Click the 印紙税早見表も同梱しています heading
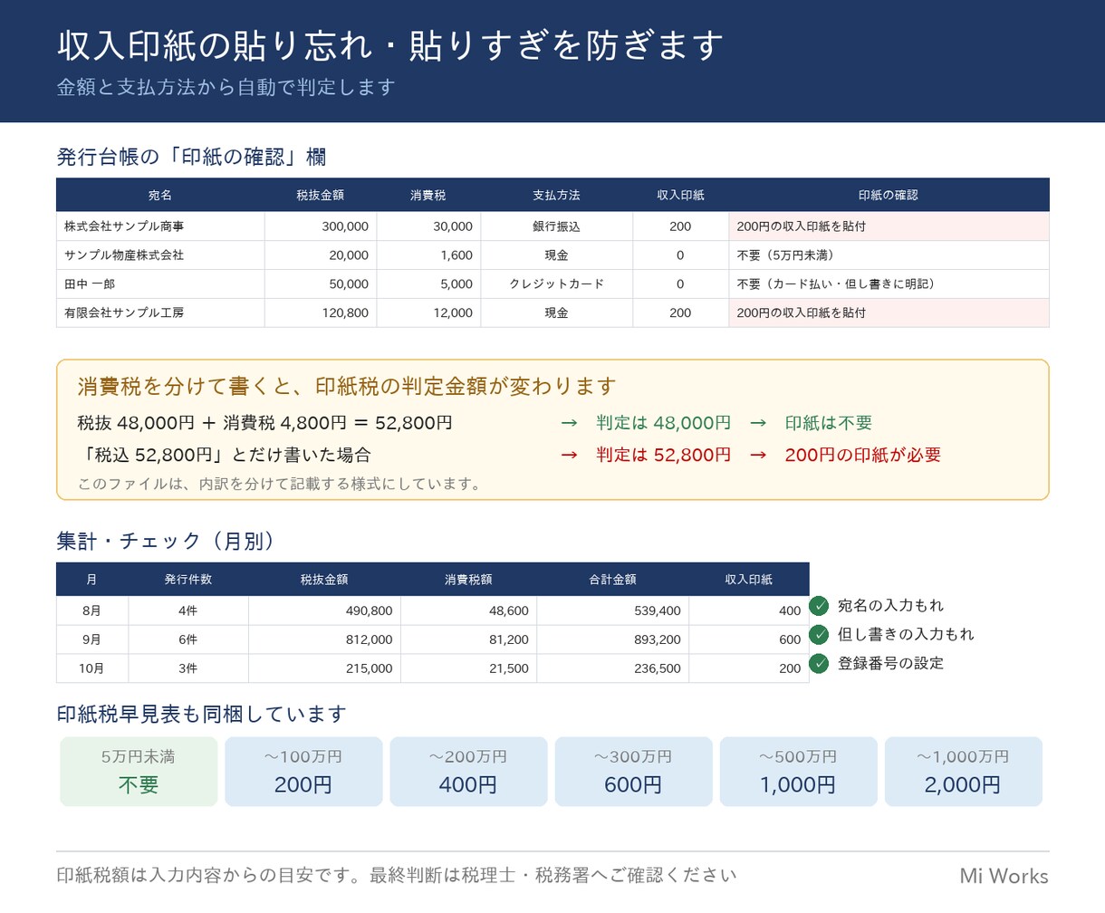 pyautogui.click(x=202, y=715)
